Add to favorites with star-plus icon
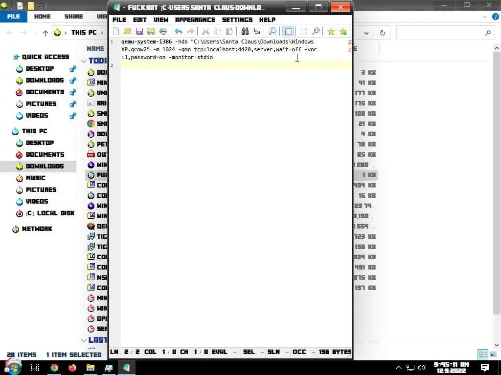The height and width of the screenshot is (375, 501). click(x=343, y=31)
